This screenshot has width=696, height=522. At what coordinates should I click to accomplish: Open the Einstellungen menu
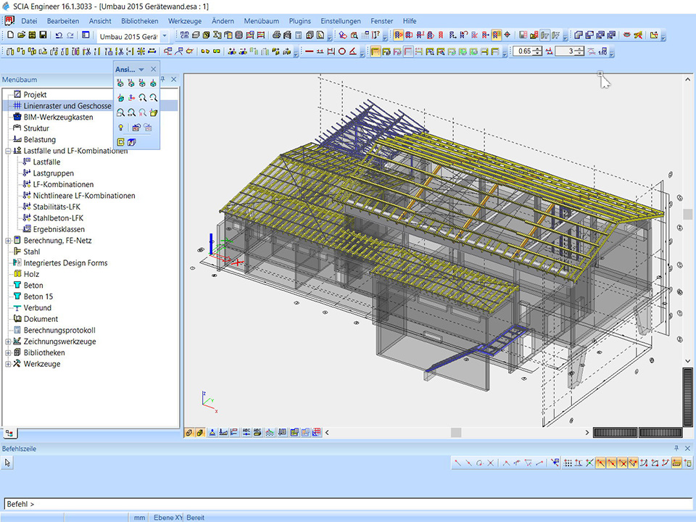tap(340, 22)
